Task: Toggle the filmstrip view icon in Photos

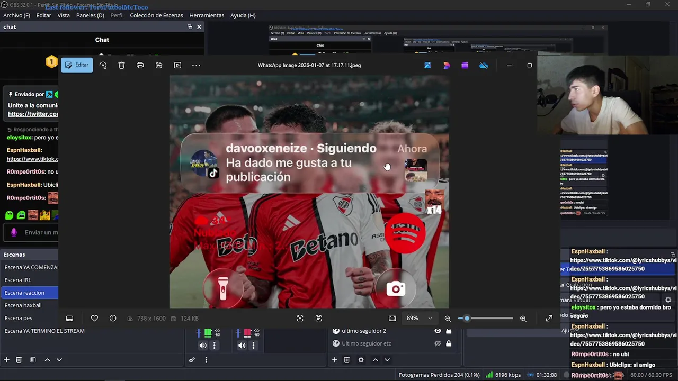Action: point(69,318)
